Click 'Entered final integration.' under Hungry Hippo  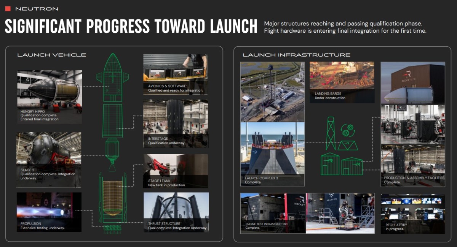pyautogui.click(x=40, y=119)
